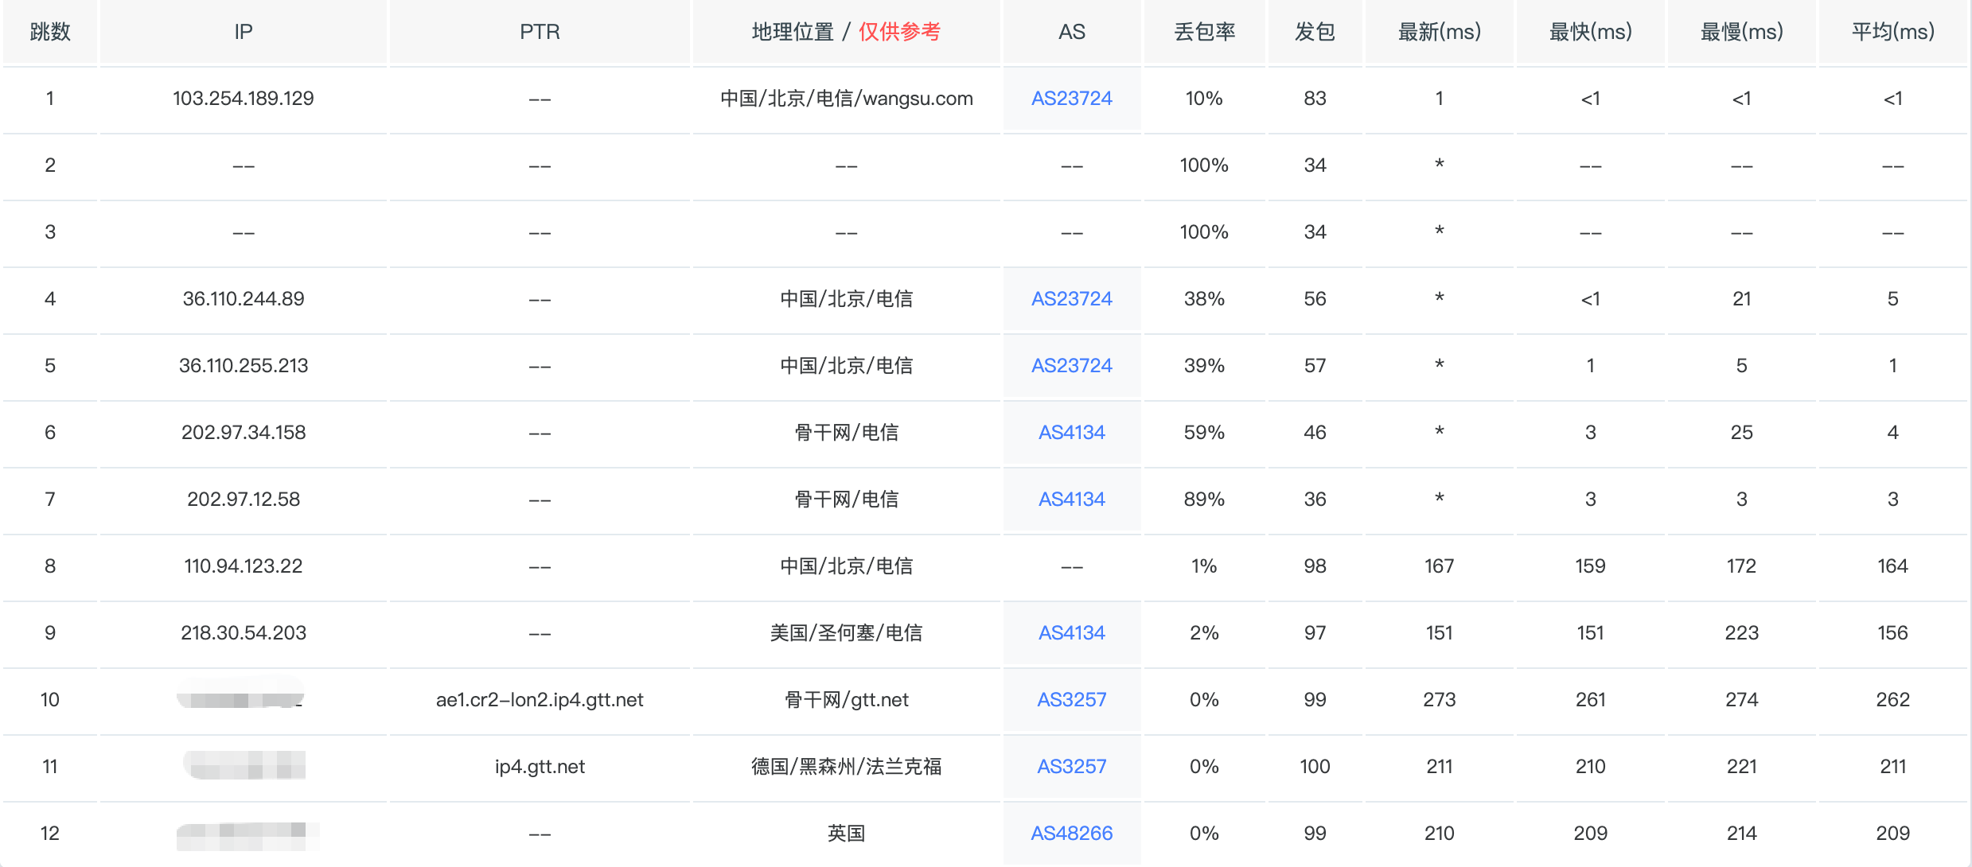Click the 平均(ms) column header

click(x=1892, y=32)
